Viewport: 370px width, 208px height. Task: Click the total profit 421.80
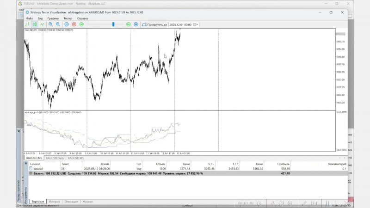point(285,173)
